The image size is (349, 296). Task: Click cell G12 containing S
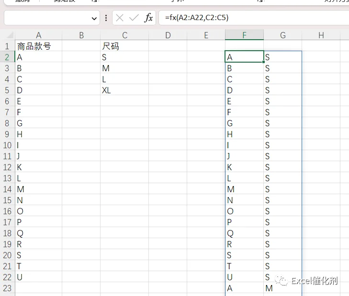pyautogui.click(x=282, y=167)
